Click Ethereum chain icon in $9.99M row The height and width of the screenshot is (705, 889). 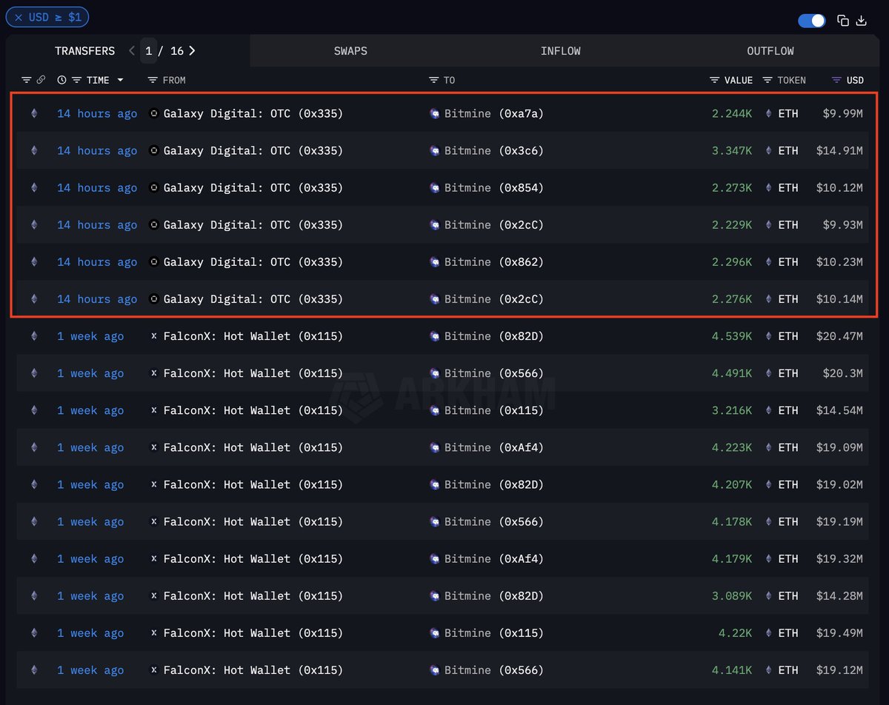click(x=33, y=113)
